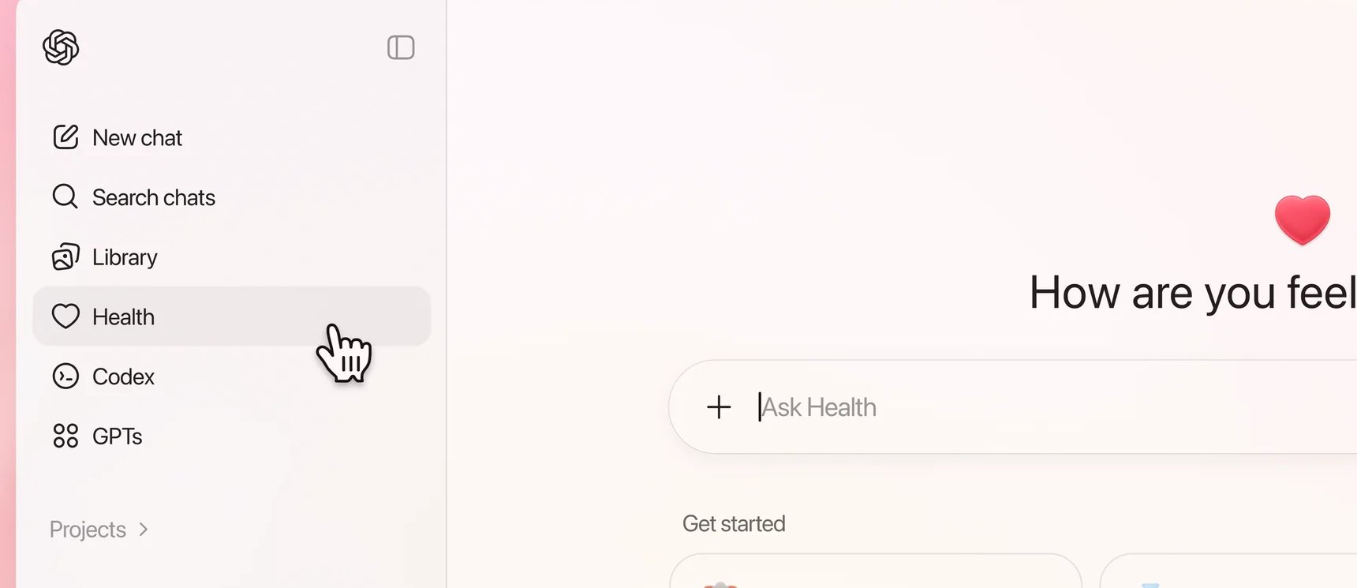Click the GPTs four-circles icon

tap(65, 436)
